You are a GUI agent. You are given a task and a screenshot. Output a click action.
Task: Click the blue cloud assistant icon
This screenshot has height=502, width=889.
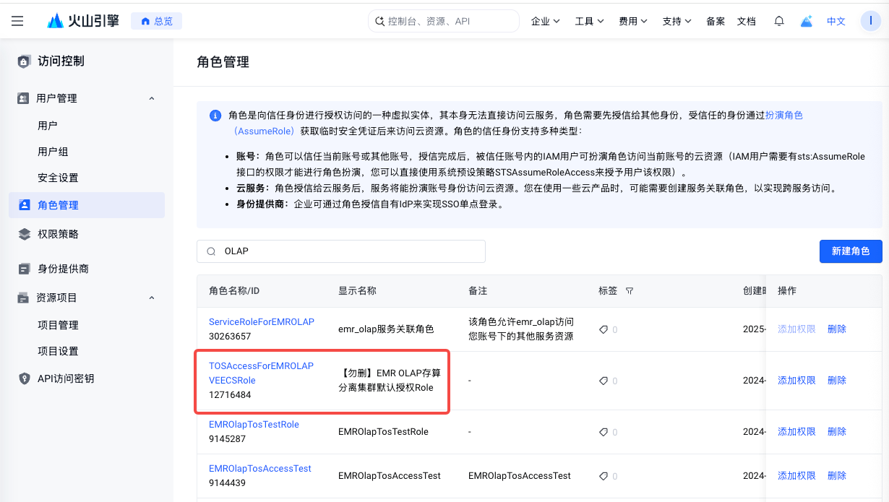click(x=807, y=22)
